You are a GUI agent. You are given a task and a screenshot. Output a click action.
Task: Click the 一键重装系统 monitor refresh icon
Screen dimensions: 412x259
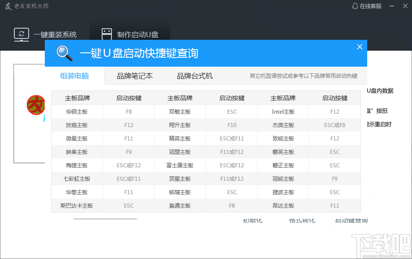click(x=21, y=34)
